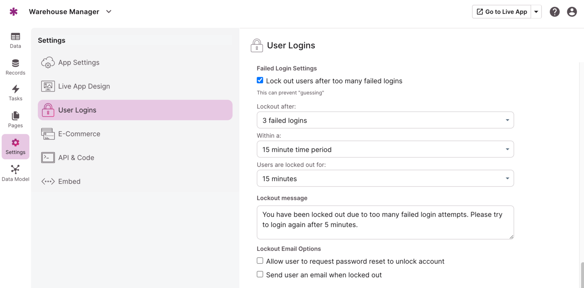Open the Within a time period dropdown

pyautogui.click(x=385, y=149)
